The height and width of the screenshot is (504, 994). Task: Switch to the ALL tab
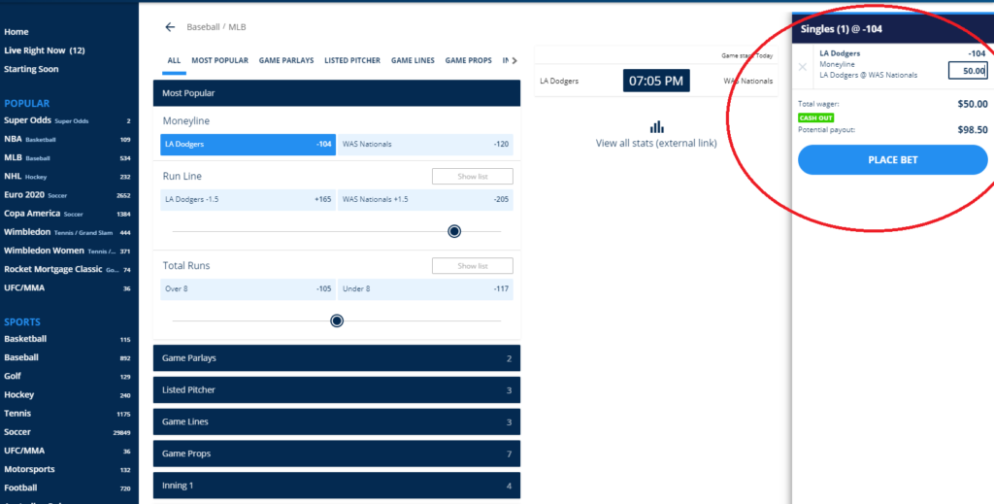pyautogui.click(x=174, y=61)
